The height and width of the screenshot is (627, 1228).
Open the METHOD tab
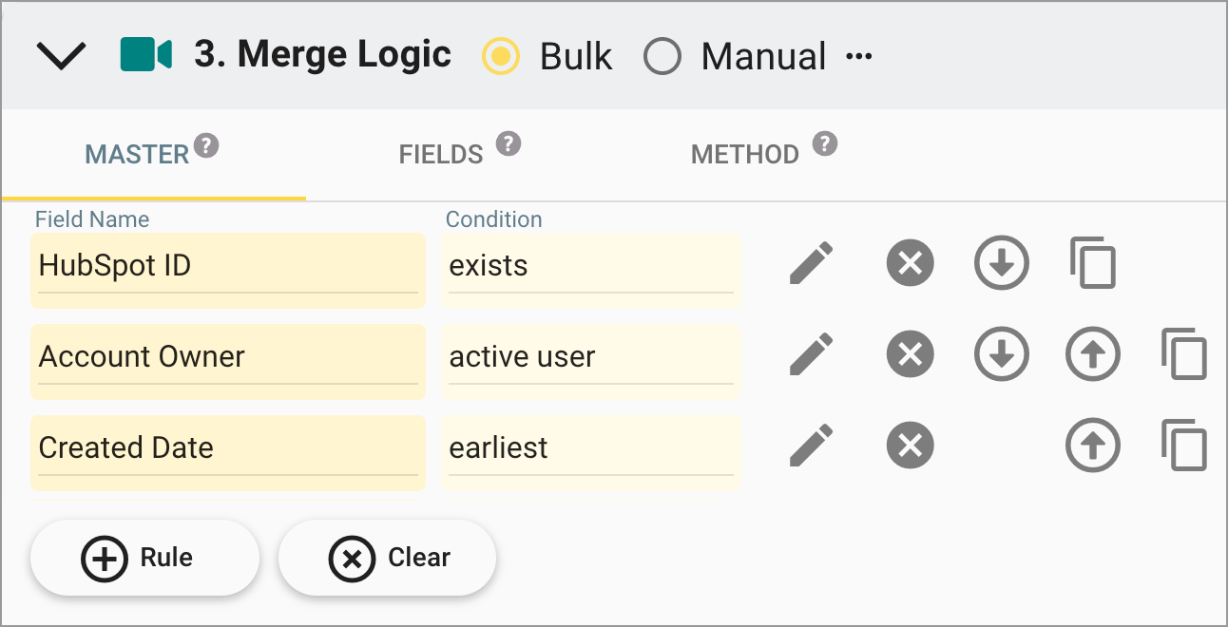[745, 153]
